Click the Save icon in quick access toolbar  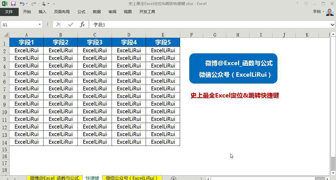(13, 4)
